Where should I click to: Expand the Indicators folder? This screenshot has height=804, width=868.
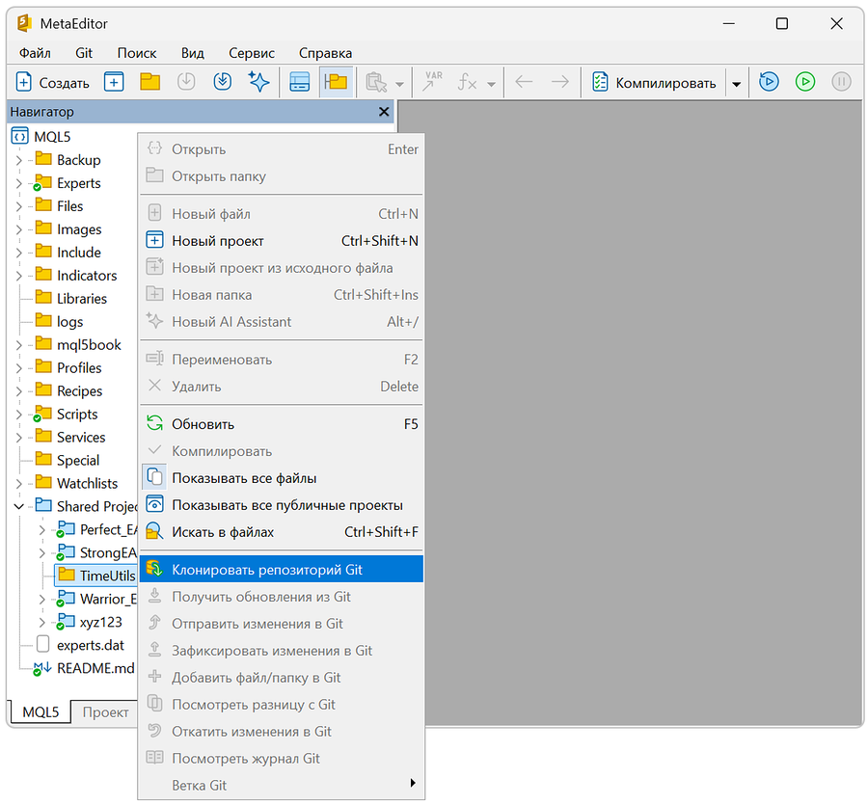(19, 276)
